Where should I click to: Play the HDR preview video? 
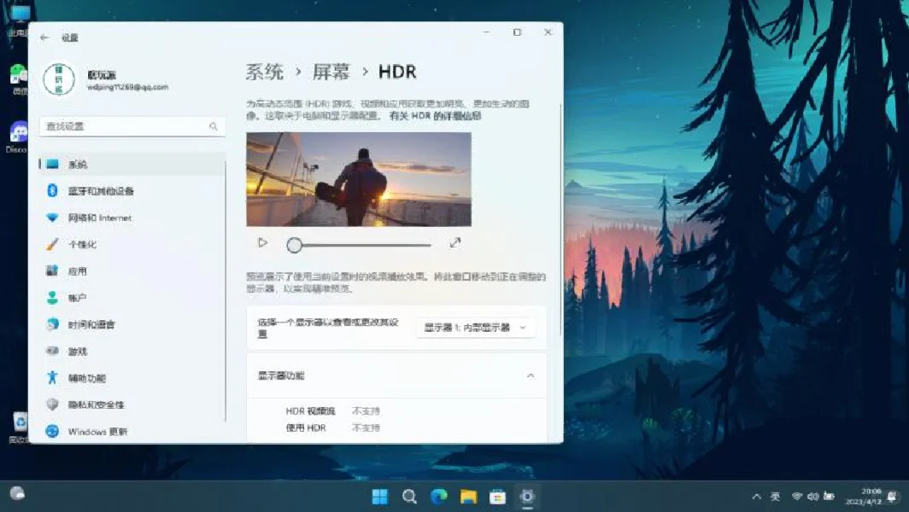click(x=262, y=243)
